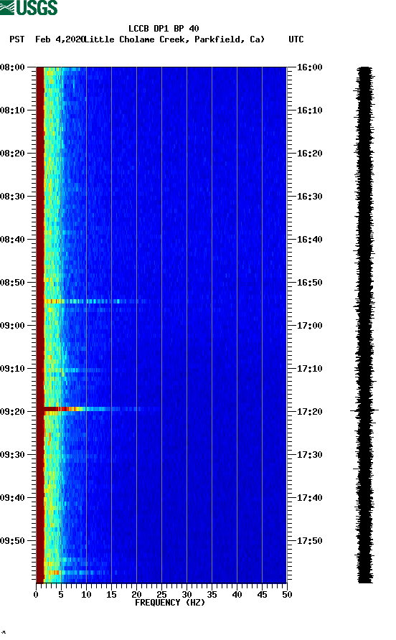Click the 17:20 UTC time label
The width and height of the screenshot is (396, 640).
pos(309,412)
